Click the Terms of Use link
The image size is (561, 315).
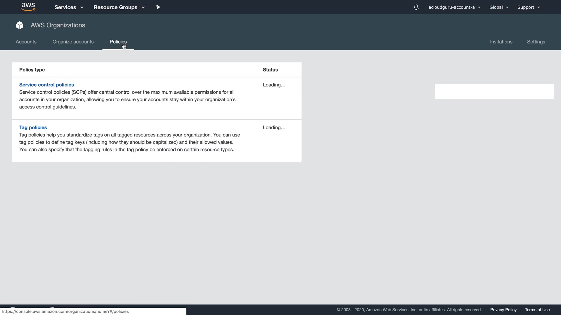(537, 310)
